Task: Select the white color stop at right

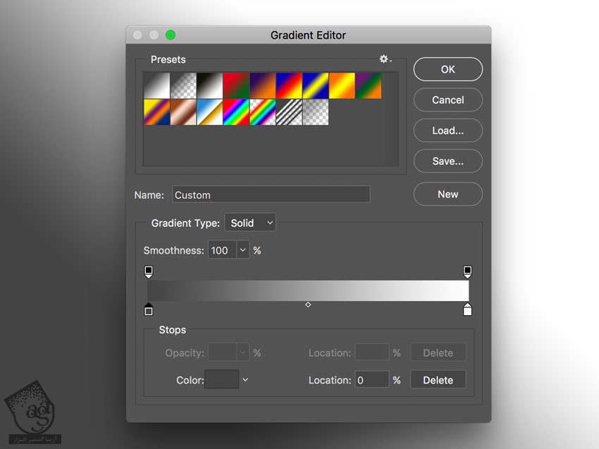Action: click(x=467, y=309)
